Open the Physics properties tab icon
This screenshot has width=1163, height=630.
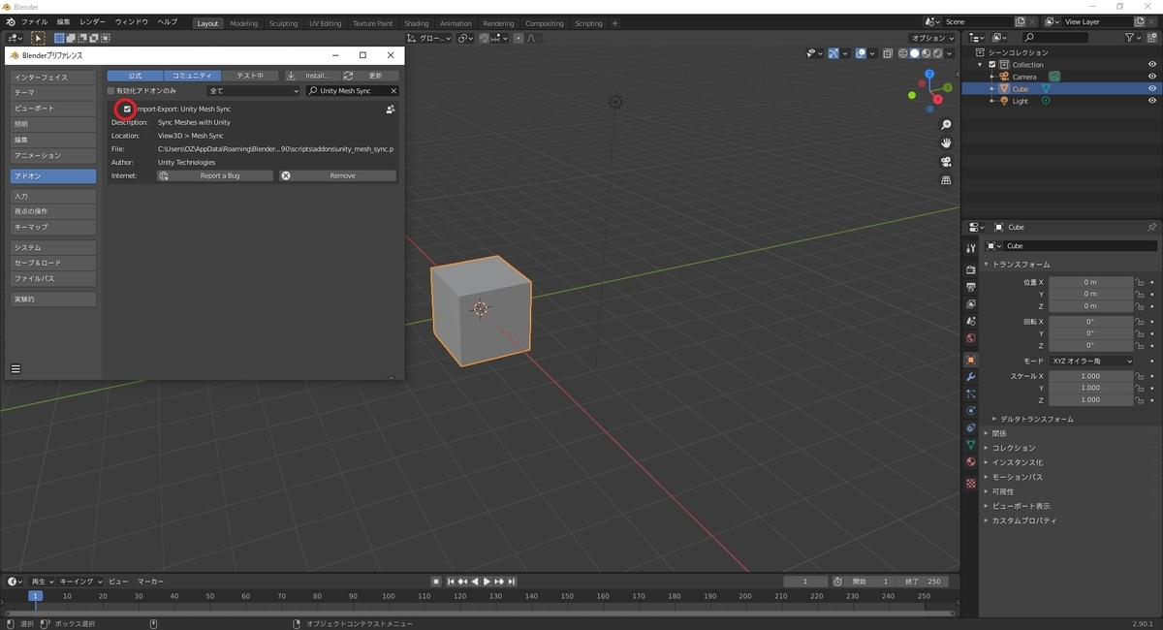(971, 410)
